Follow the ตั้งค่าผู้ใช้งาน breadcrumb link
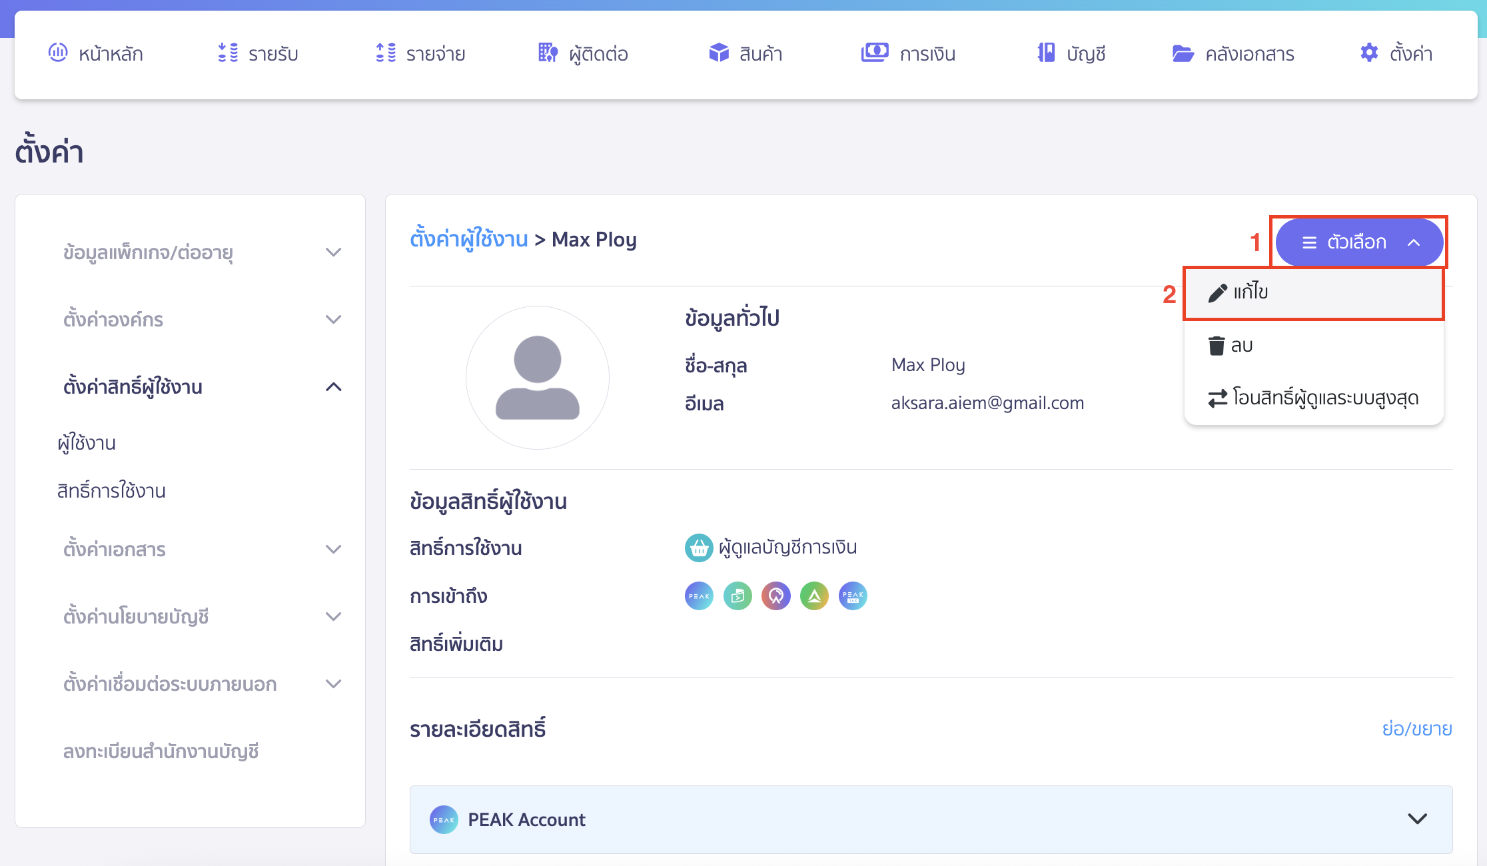Image resolution: width=1487 pixels, height=866 pixels. [468, 239]
